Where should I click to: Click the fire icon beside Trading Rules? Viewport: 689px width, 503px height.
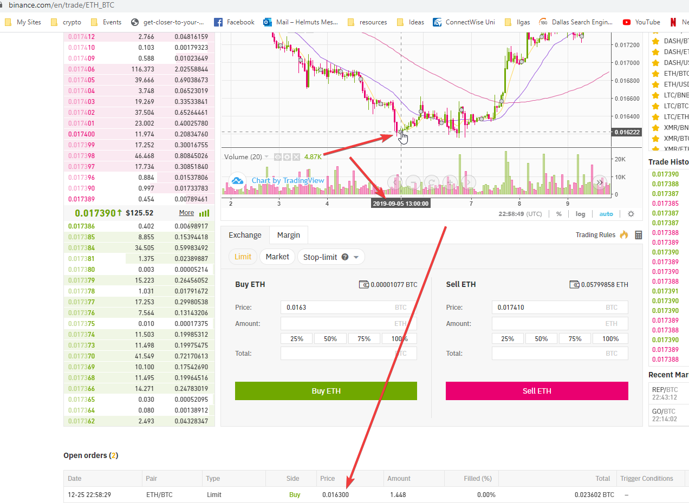[624, 235]
